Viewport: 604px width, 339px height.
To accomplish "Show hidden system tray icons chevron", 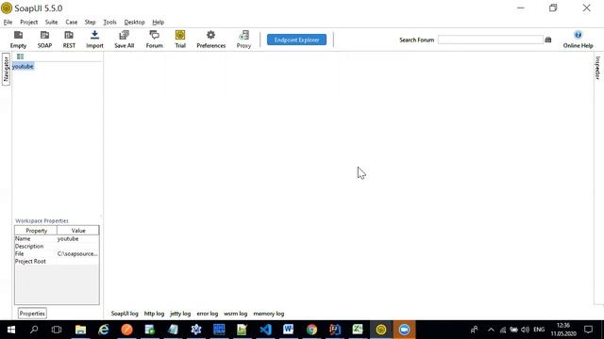I will coord(491,330).
